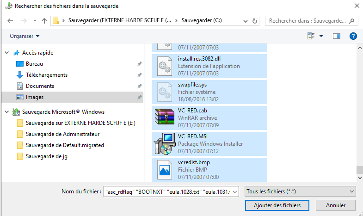
Task: Click the pin icon next to Documents
Action: [139, 86]
